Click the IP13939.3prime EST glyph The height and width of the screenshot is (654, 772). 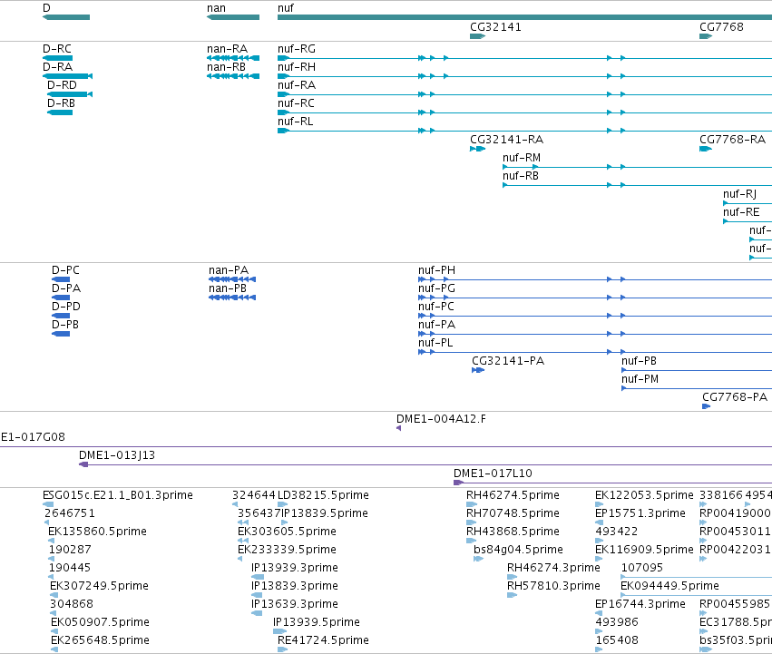pos(258,577)
